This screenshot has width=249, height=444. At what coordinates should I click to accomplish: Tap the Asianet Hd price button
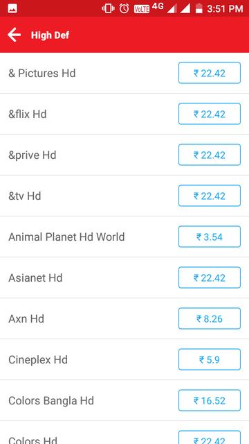point(210,277)
